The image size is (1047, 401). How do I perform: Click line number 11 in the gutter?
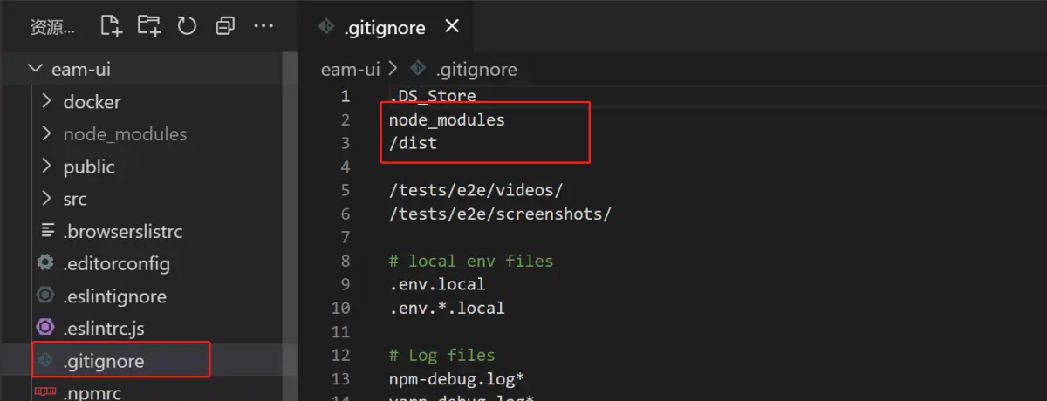pos(341,331)
